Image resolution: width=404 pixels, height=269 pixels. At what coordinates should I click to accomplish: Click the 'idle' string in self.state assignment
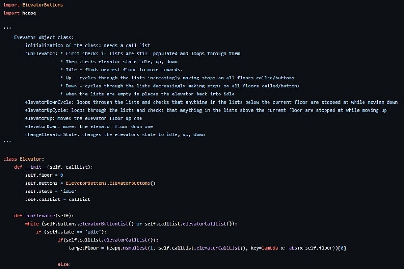(69, 191)
